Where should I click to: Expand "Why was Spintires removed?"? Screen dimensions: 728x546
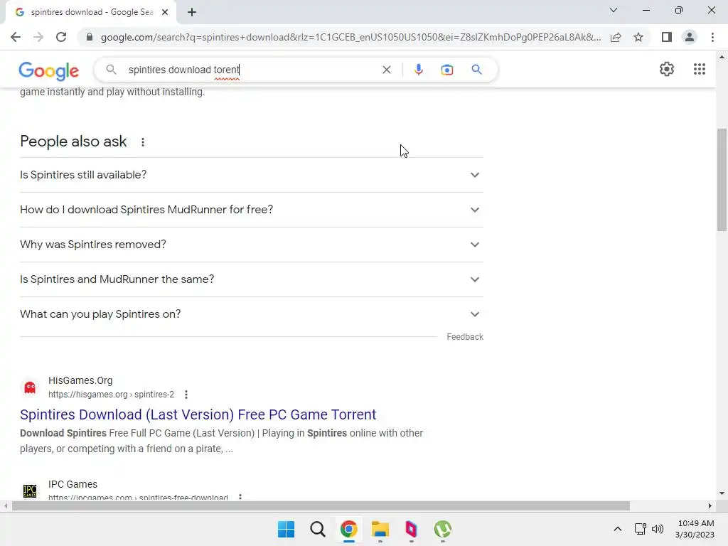251,245
